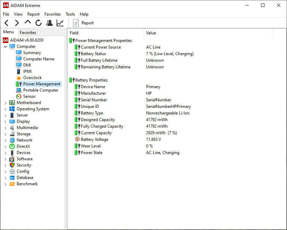
Task: Click the Value column header
Action: (208, 33)
